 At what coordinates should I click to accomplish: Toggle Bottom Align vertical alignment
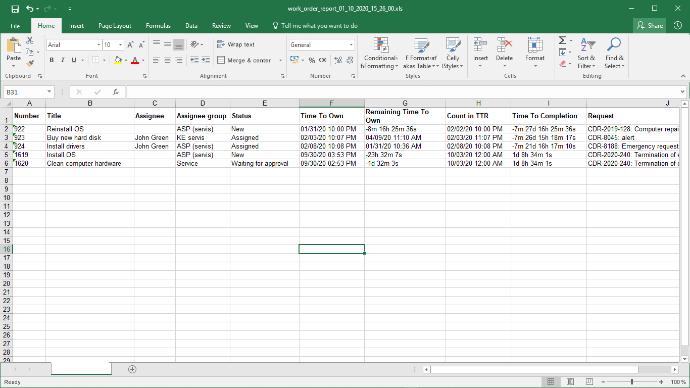(x=179, y=44)
